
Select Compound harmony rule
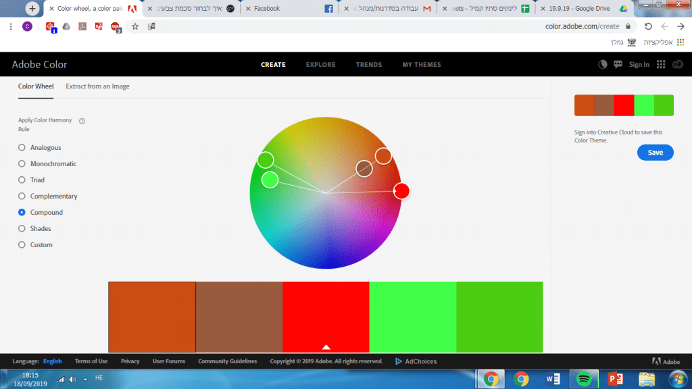(22, 212)
